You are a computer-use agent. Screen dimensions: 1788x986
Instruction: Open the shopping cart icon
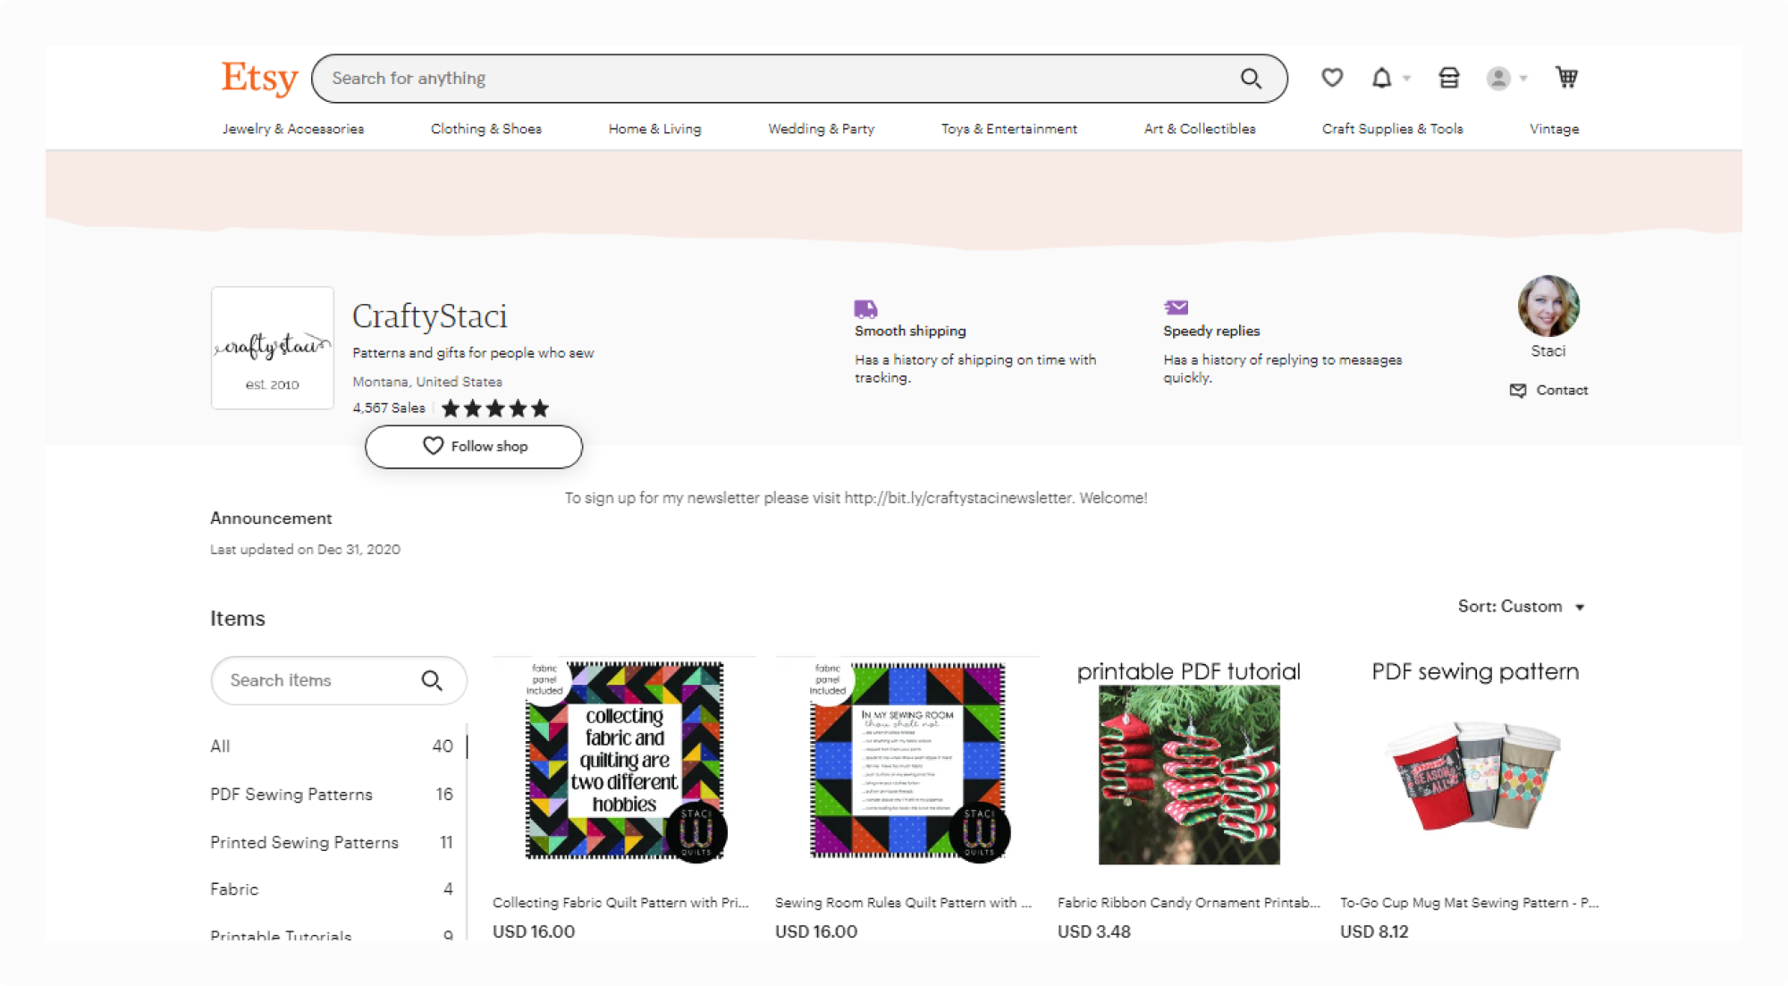click(x=1566, y=78)
